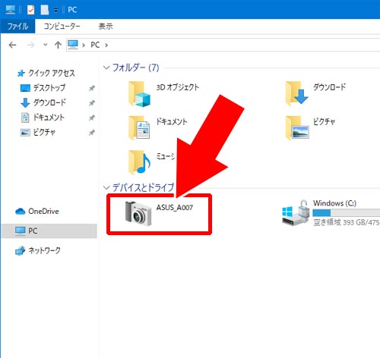Select クイック アクセス in the navigation pane
380x358 pixels.
(x=52, y=73)
